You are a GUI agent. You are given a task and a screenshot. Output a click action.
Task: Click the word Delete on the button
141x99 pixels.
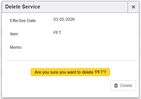126,85
